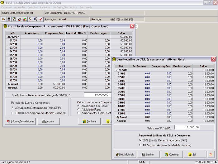The image size is (218, 164).
Task: Click the red question mark help button
Action: tap(211, 154)
